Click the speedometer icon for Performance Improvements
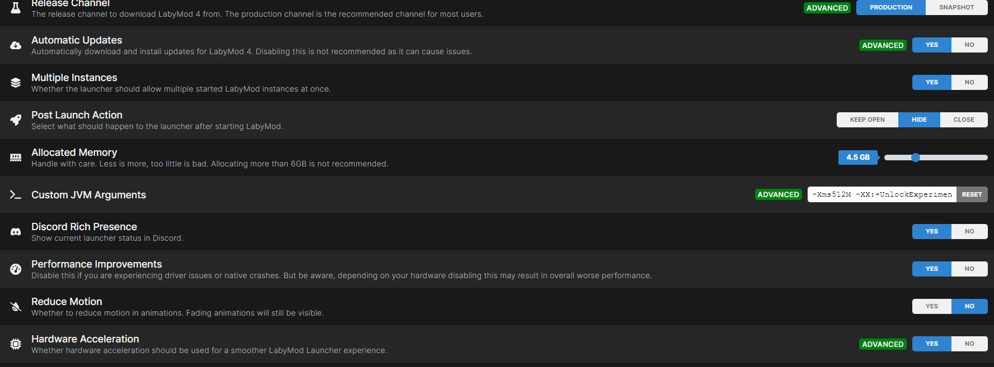This screenshot has width=994, height=367. point(16,269)
